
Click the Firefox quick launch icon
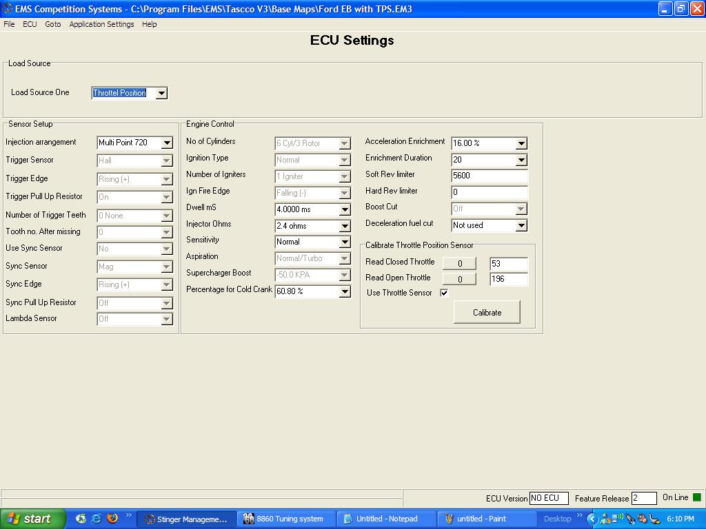click(112, 519)
